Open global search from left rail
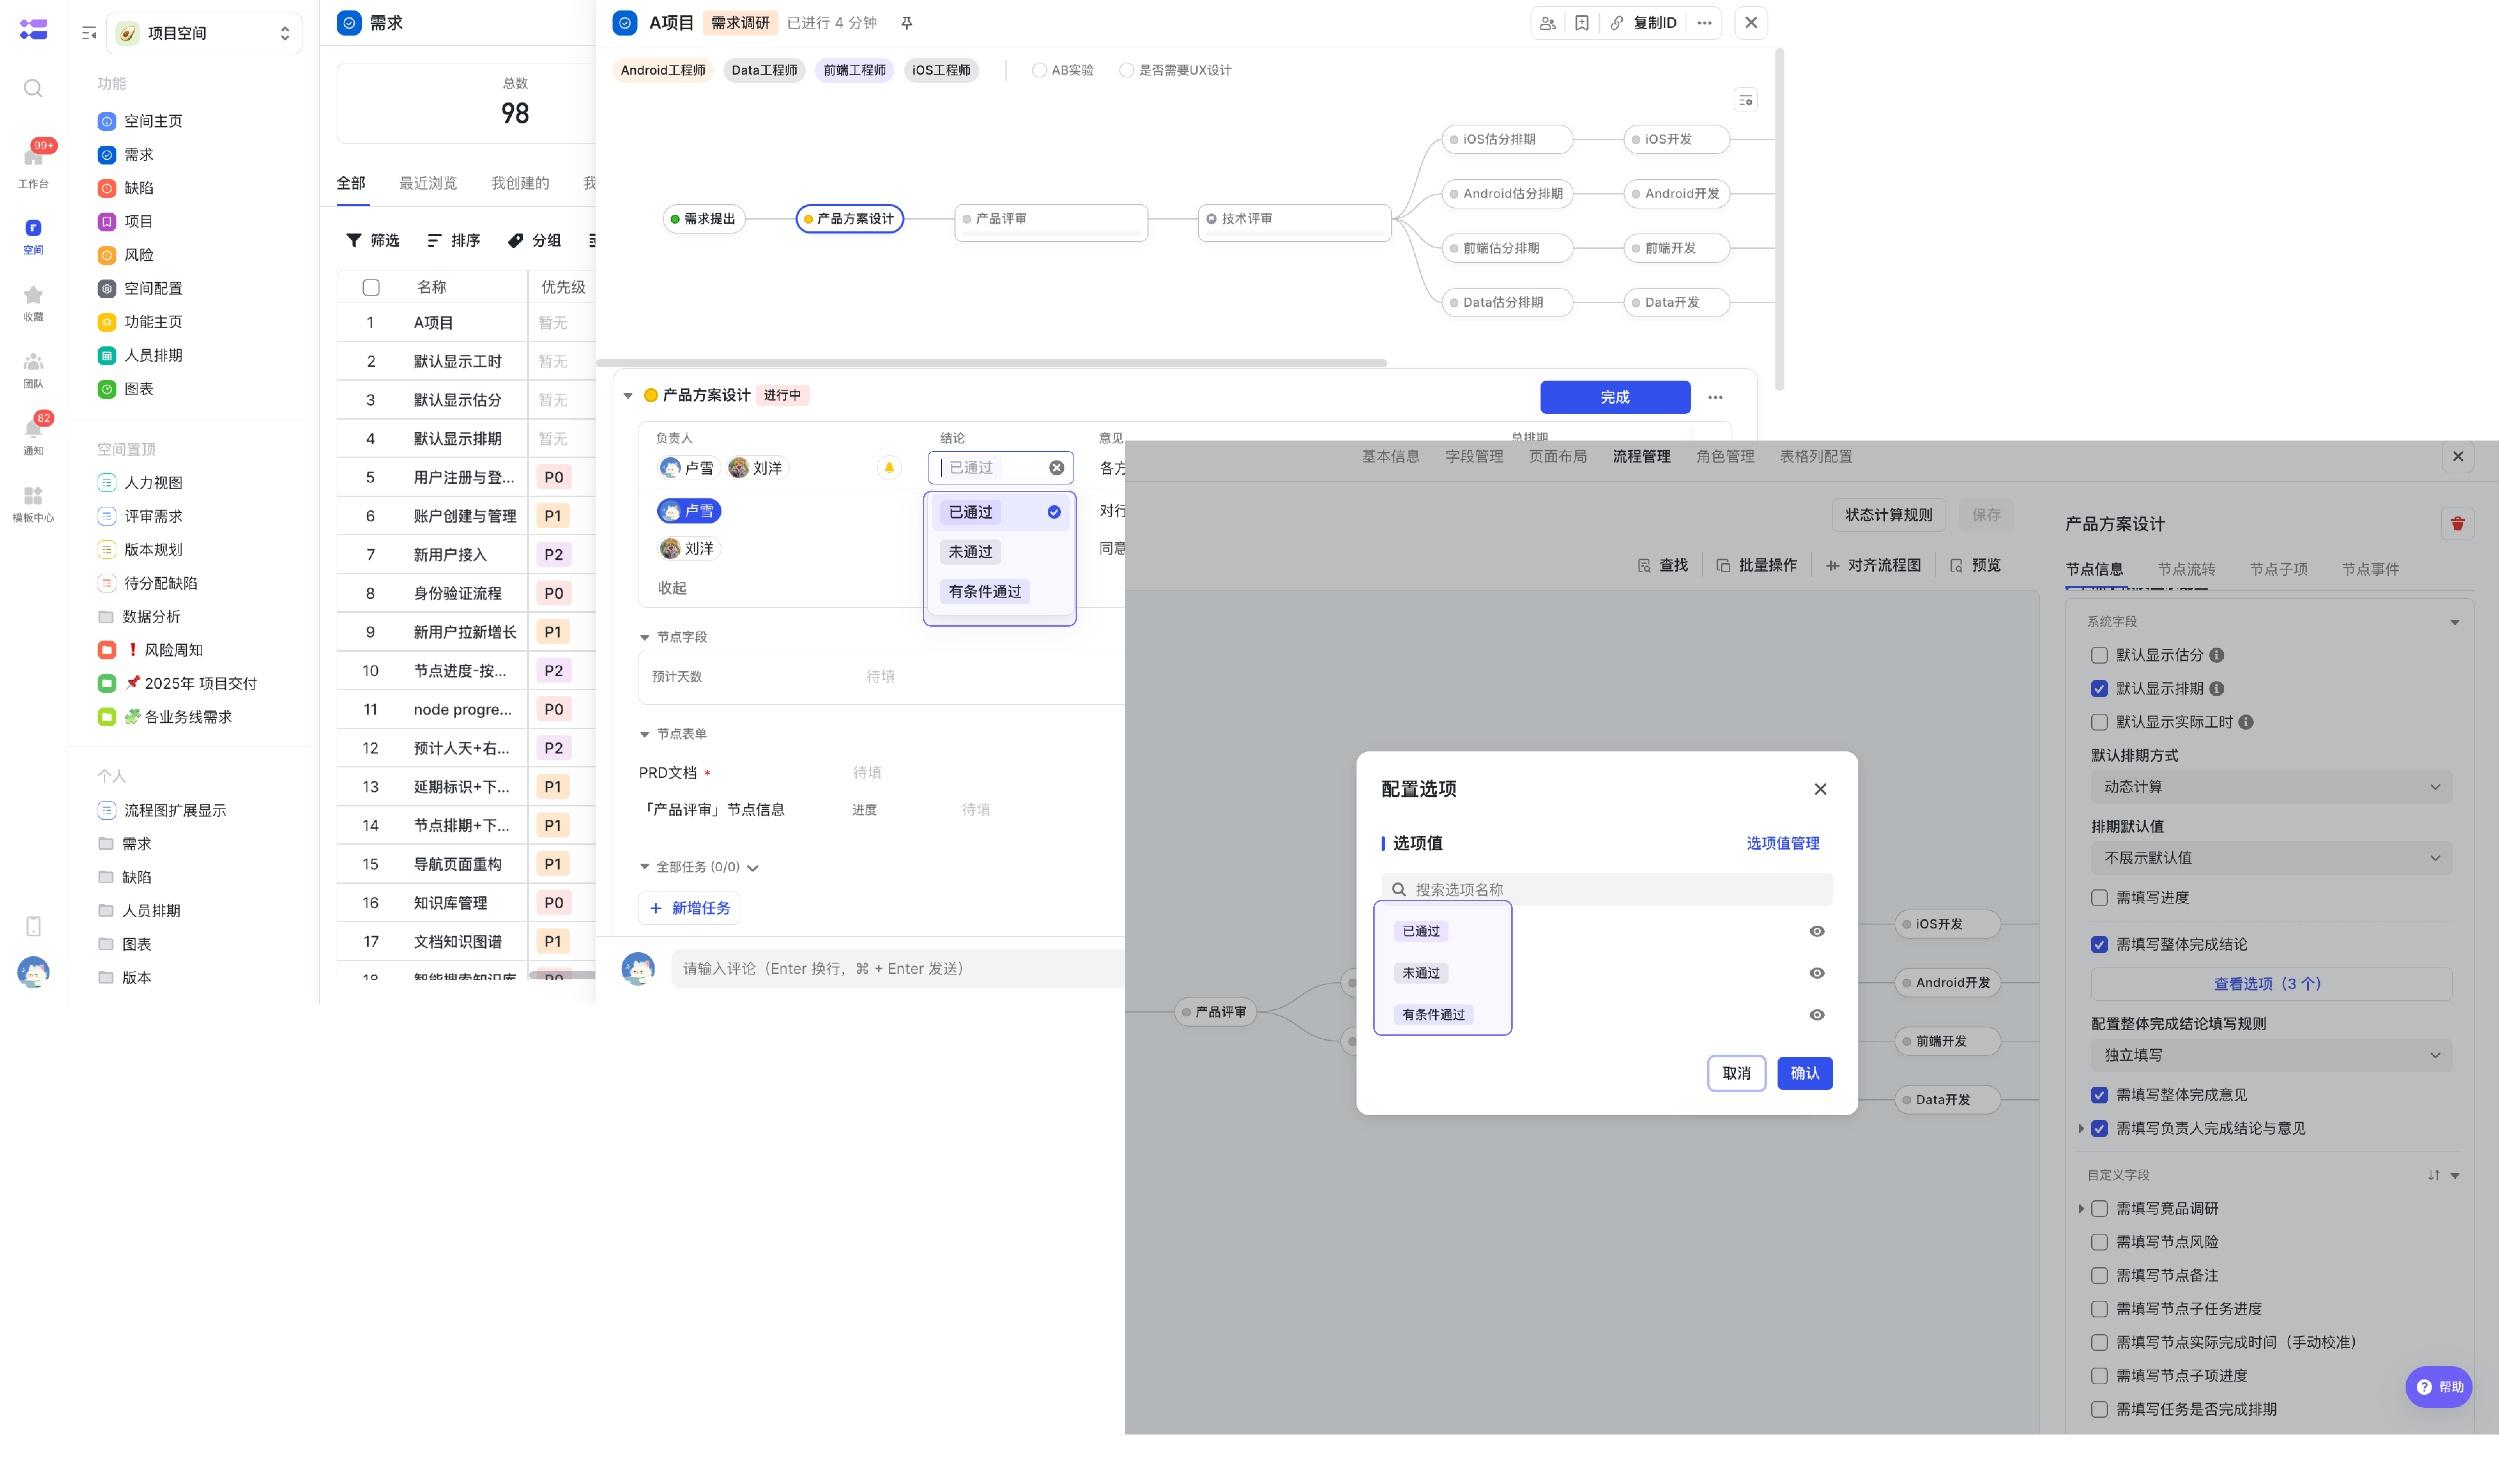The width and height of the screenshot is (2499, 1484). [x=33, y=88]
